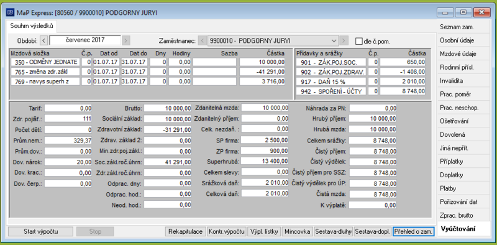Click Kontr.výpočtu button
The image size is (497, 245).
tap(227, 231)
